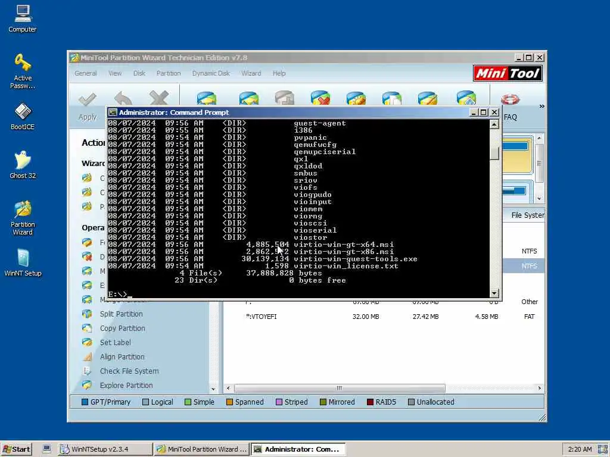Click the Set Label action link
This screenshot has height=457, width=610.
click(115, 342)
